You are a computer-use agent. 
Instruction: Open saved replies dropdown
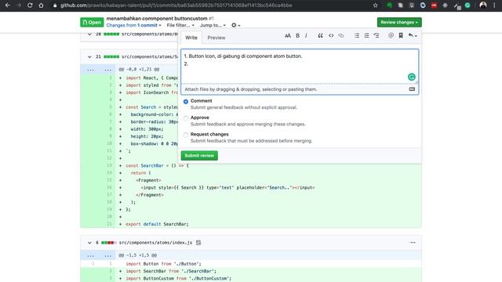click(x=413, y=35)
